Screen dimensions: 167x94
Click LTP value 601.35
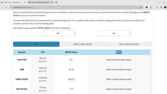pyautogui.click(x=43, y=58)
